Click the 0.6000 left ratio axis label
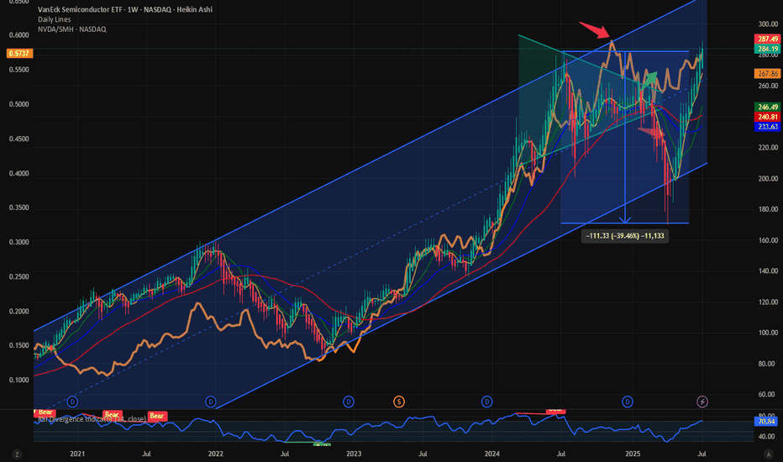This screenshot has width=783, height=462. pyautogui.click(x=19, y=35)
